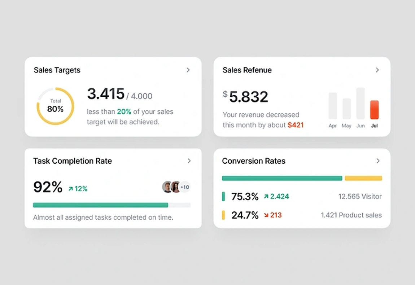Click the green legend marker for 75.3%

[223, 197]
